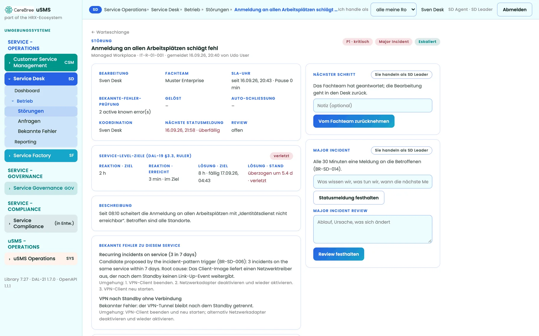Click Review festhalten button
This screenshot has width=539, height=336.
click(x=339, y=254)
